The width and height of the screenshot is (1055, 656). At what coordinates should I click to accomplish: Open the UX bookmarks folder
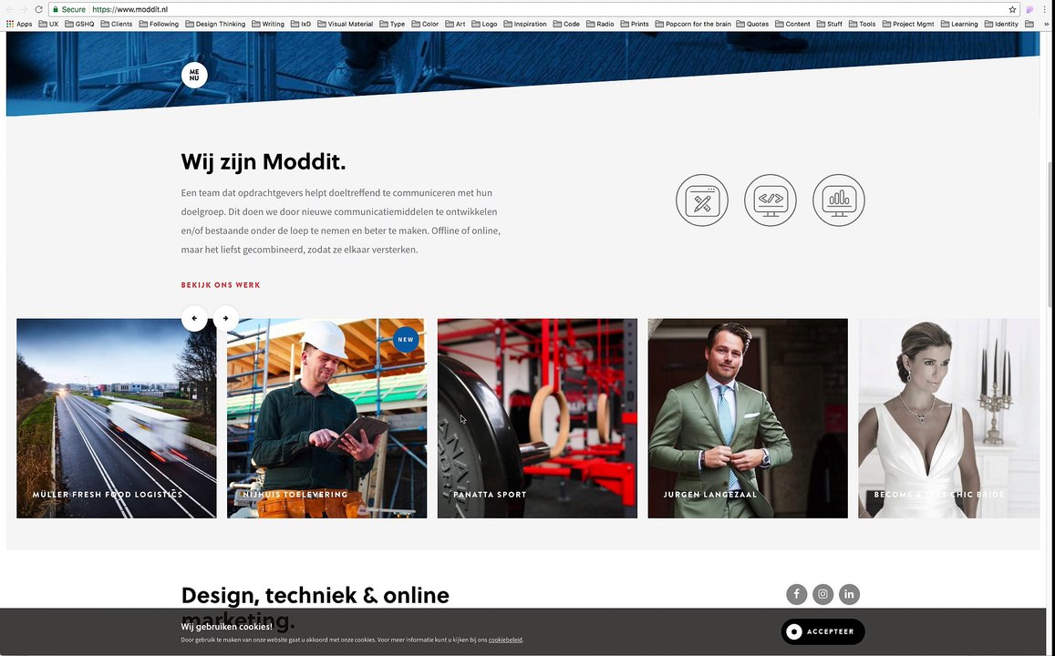(x=48, y=24)
